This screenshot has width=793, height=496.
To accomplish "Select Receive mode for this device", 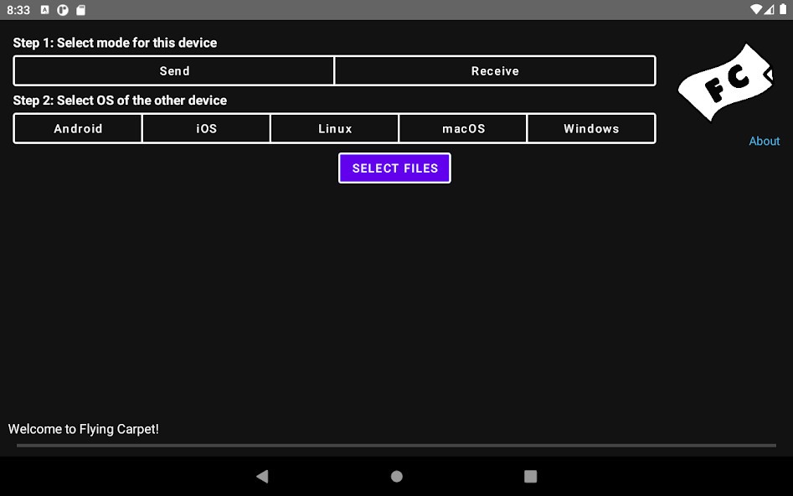I will coord(495,71).
